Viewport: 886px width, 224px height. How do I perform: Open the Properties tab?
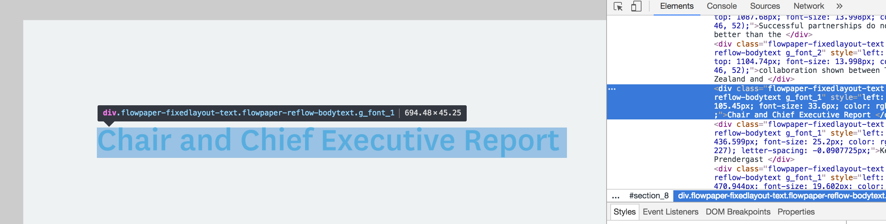tap(796, 212)
